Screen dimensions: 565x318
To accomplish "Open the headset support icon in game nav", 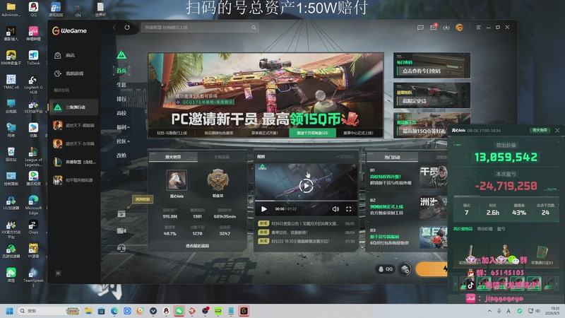I will 121,248.
